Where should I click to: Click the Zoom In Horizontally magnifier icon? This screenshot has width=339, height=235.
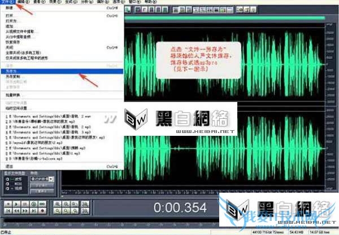click(58, 204)
